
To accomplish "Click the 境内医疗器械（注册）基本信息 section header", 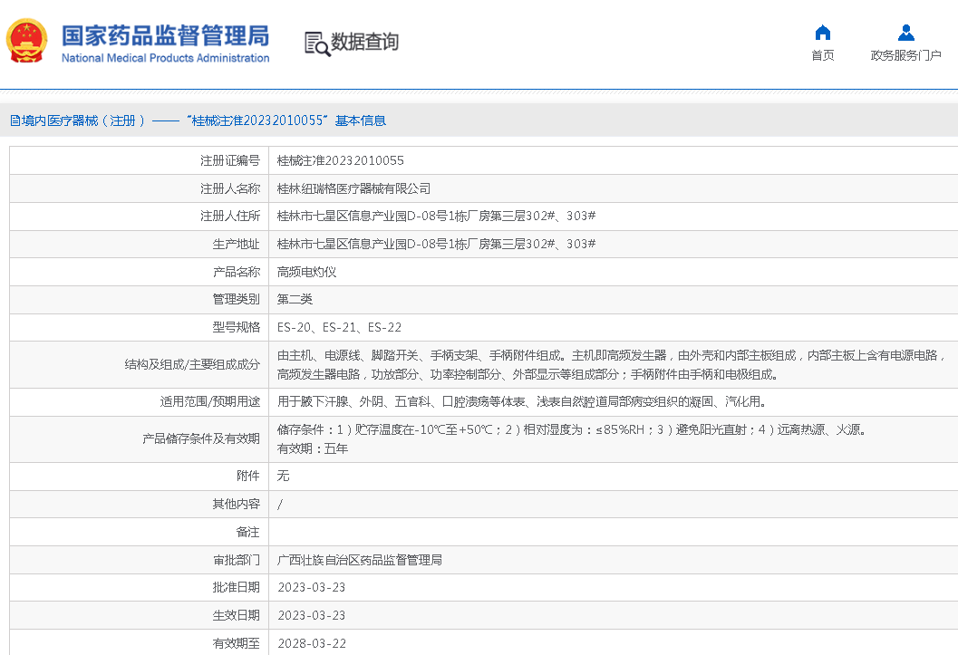I will pos(198,120).
